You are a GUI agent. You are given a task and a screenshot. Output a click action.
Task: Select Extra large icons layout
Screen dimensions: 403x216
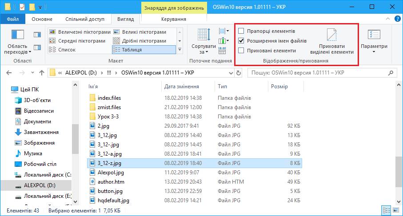point(80,32)
